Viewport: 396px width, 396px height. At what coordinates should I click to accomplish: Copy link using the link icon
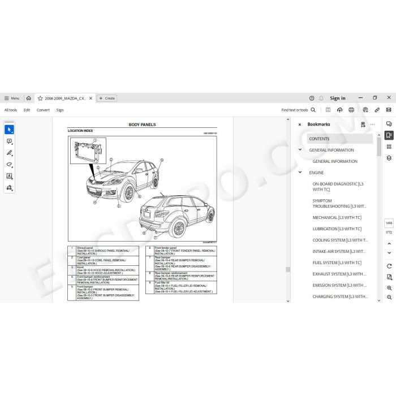click(x=377, y=110)
